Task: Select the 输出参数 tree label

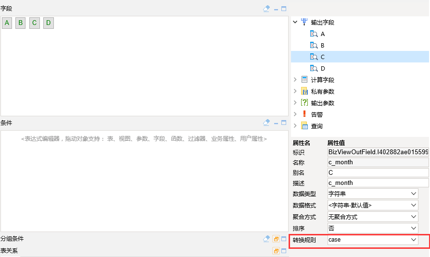Action: 322,103
